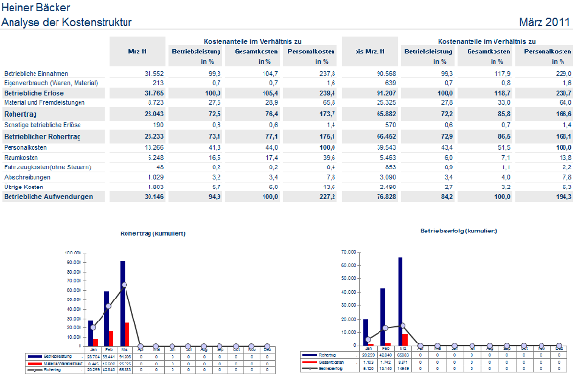Viewport: 575px width, 376px height.
Task: Click the percentage 237,8 in Einnahmen row
Action: click(328, 74)
